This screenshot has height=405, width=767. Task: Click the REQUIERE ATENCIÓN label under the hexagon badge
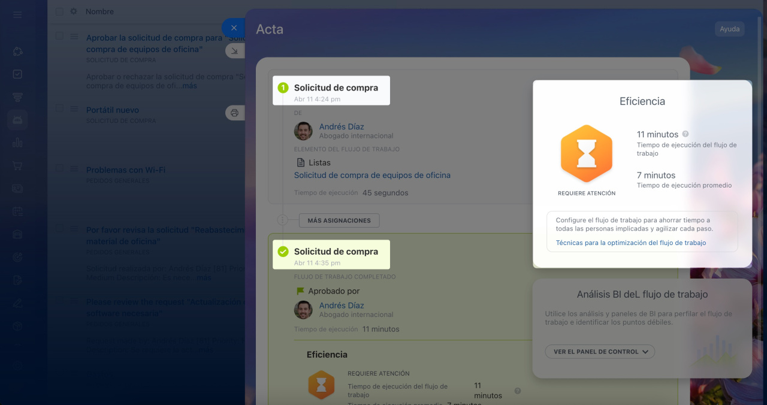click(x=587, y=194)
